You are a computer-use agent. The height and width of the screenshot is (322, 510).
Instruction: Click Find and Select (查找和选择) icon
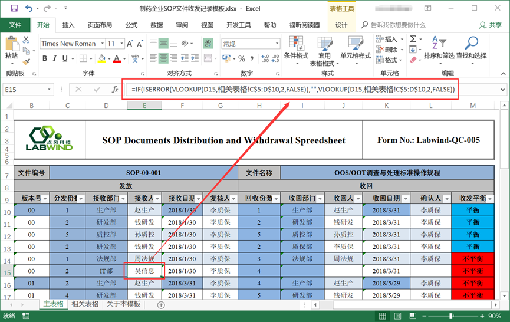[x=471, y=47]
